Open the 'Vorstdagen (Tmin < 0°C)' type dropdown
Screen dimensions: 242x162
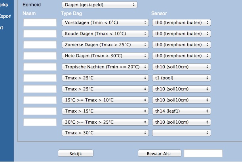click(105, 23)
